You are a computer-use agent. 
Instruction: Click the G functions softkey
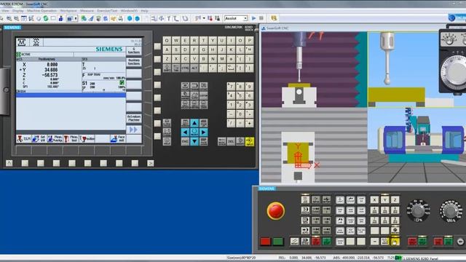[134, 51]
